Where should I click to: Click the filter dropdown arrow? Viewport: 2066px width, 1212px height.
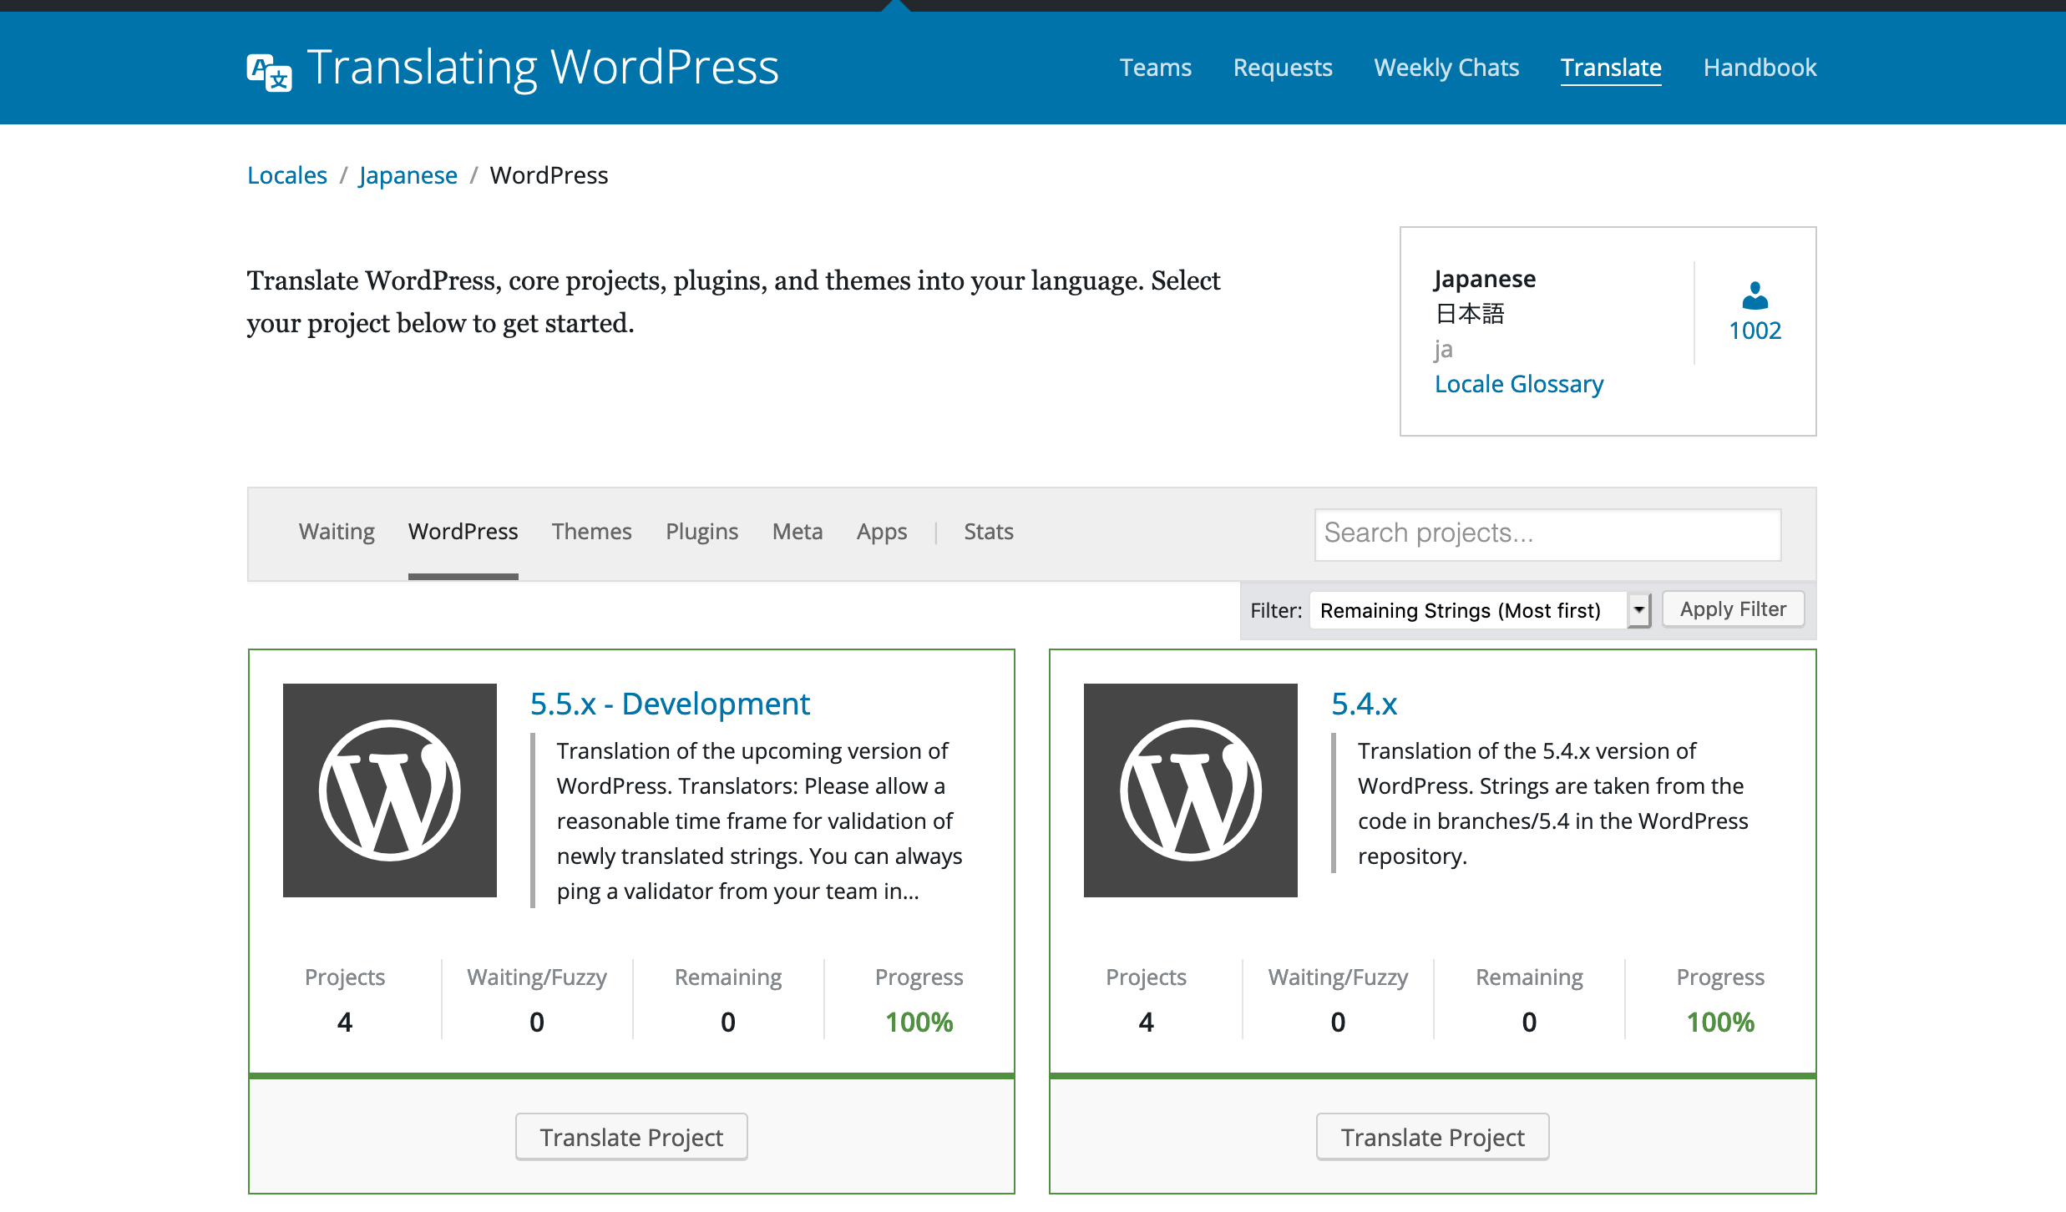[1639, 610]
